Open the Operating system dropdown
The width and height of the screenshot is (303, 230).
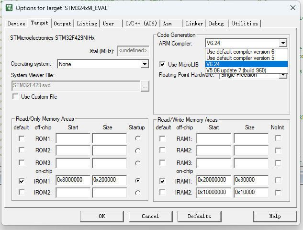tap(145, 64)
